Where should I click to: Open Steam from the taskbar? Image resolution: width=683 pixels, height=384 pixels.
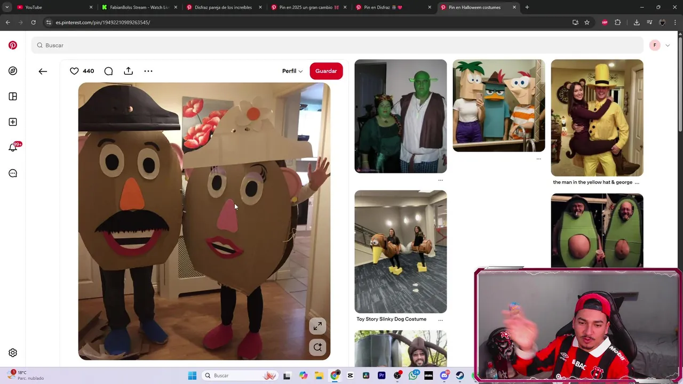(460, 375)
